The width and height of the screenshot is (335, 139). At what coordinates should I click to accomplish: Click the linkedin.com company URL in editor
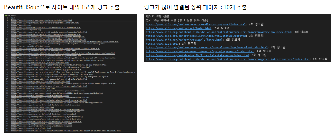46,119
